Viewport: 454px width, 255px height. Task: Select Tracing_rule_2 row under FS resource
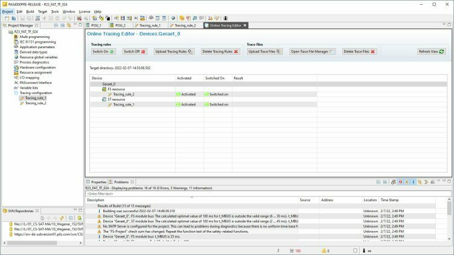point(123,94)
